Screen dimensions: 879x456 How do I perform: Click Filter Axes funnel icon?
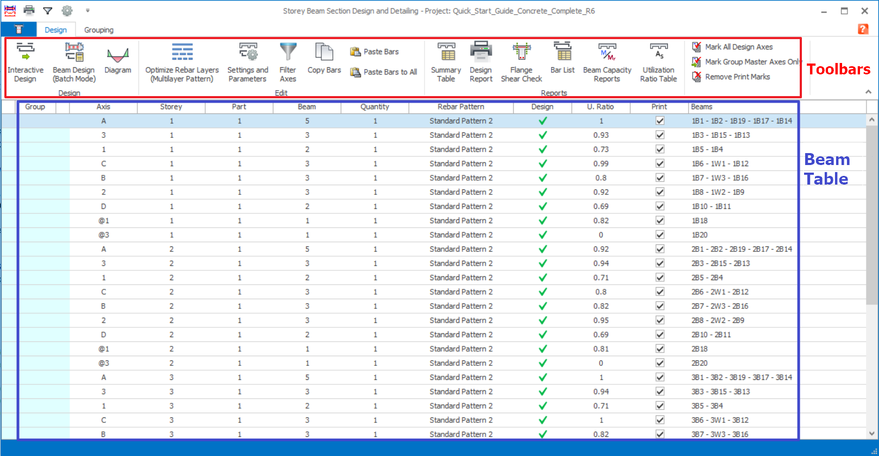coord(288,52)
